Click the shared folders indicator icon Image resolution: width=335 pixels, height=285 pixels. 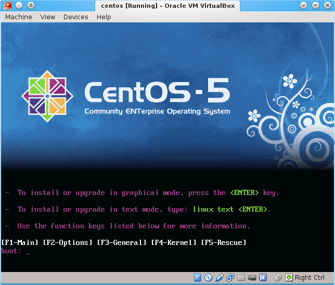241,278
